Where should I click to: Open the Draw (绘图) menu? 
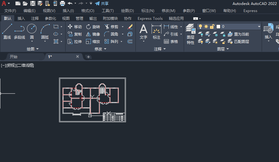pos(127,11)
